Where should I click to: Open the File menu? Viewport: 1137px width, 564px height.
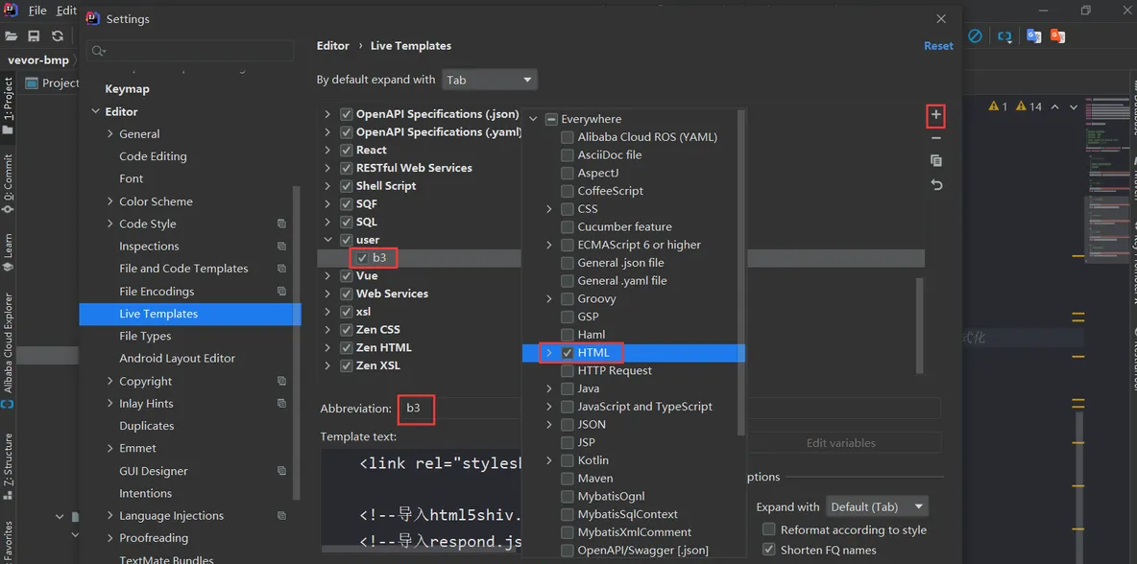point(37,11)
